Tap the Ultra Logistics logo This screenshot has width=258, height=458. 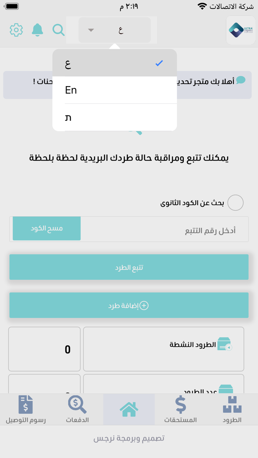pos(241,30)
